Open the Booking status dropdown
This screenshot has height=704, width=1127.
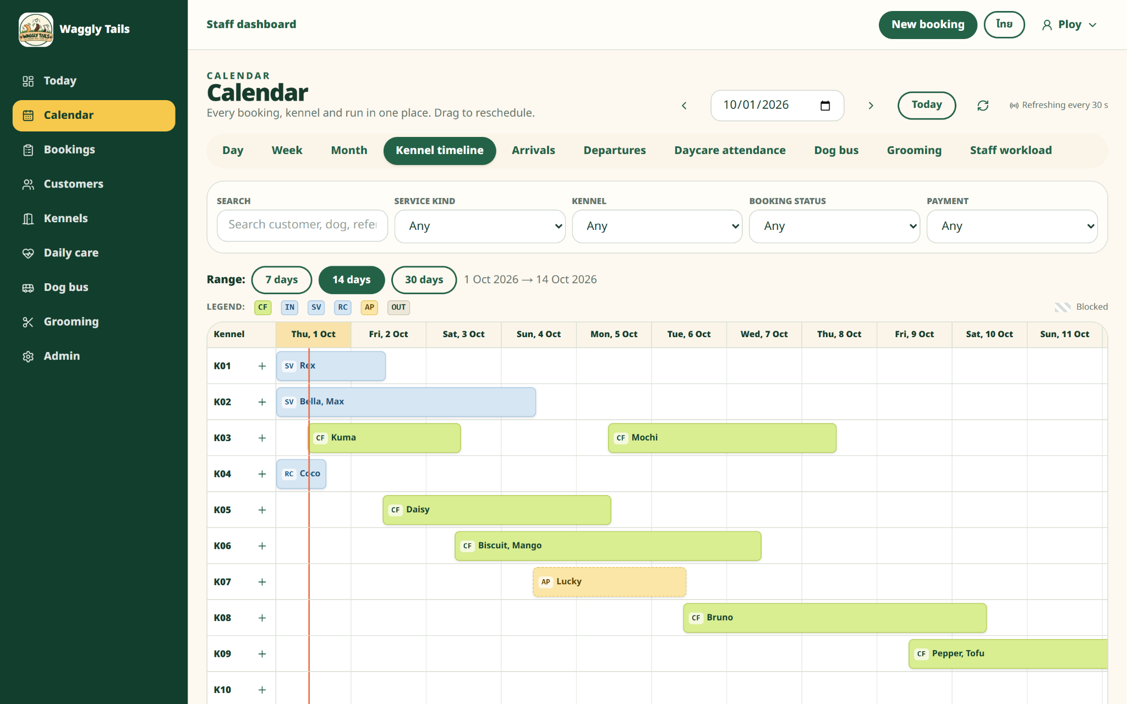click(x=835, y=226)
